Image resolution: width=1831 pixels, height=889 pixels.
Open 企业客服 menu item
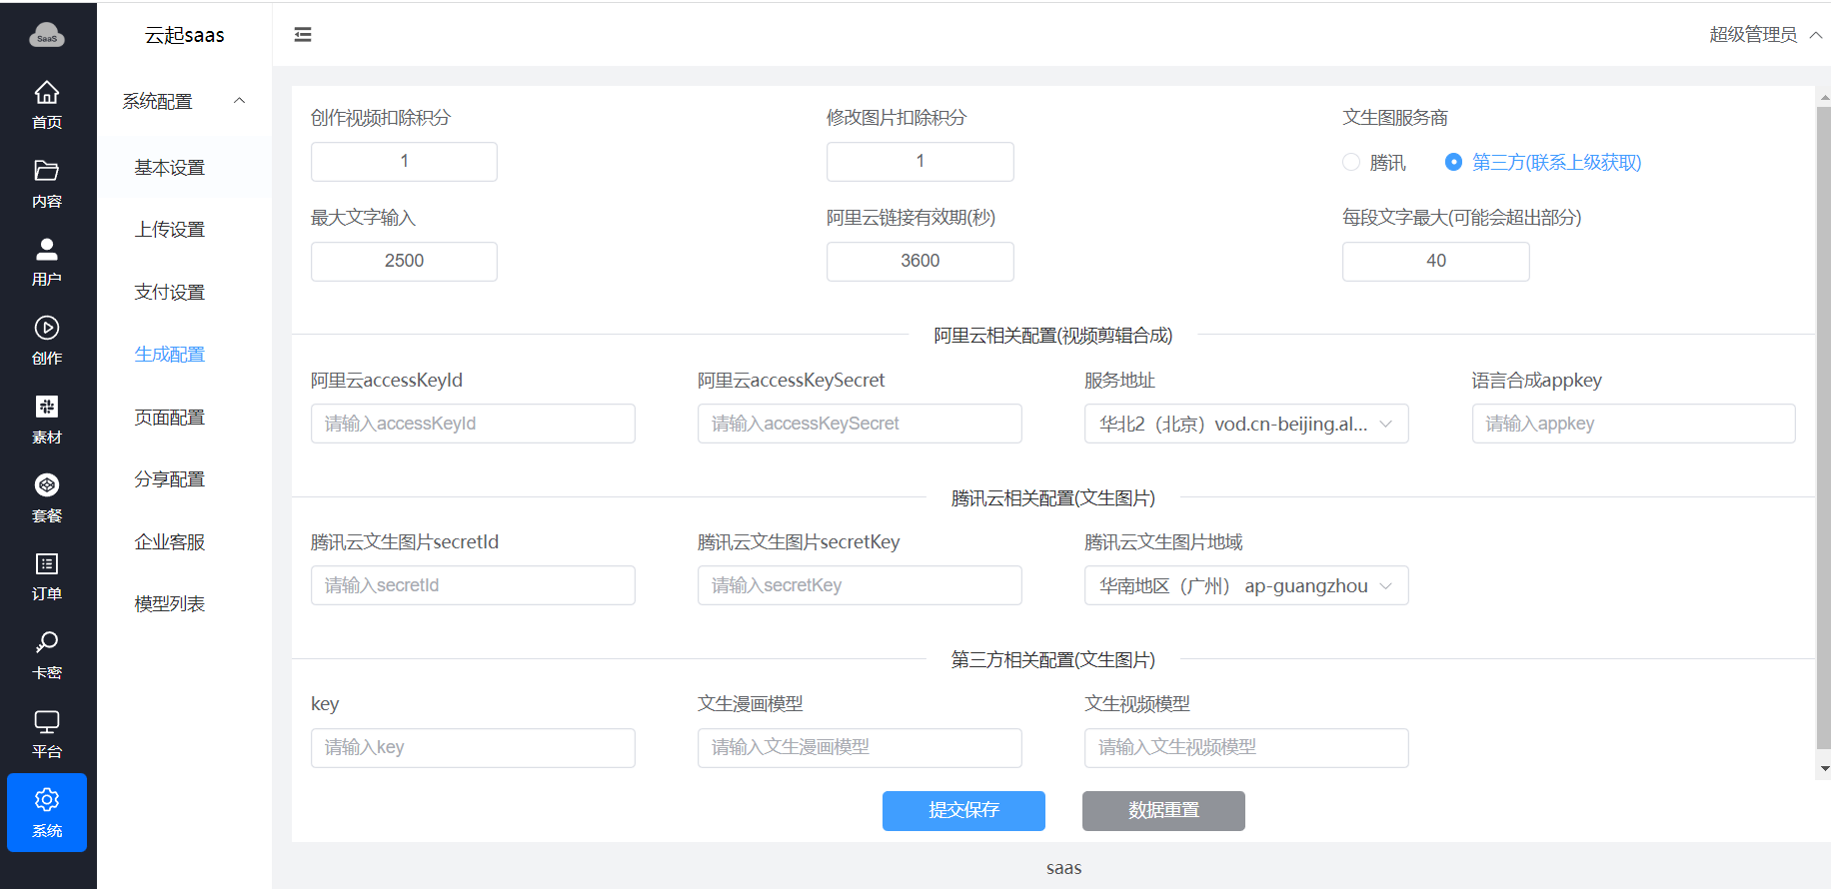(170, 542)
